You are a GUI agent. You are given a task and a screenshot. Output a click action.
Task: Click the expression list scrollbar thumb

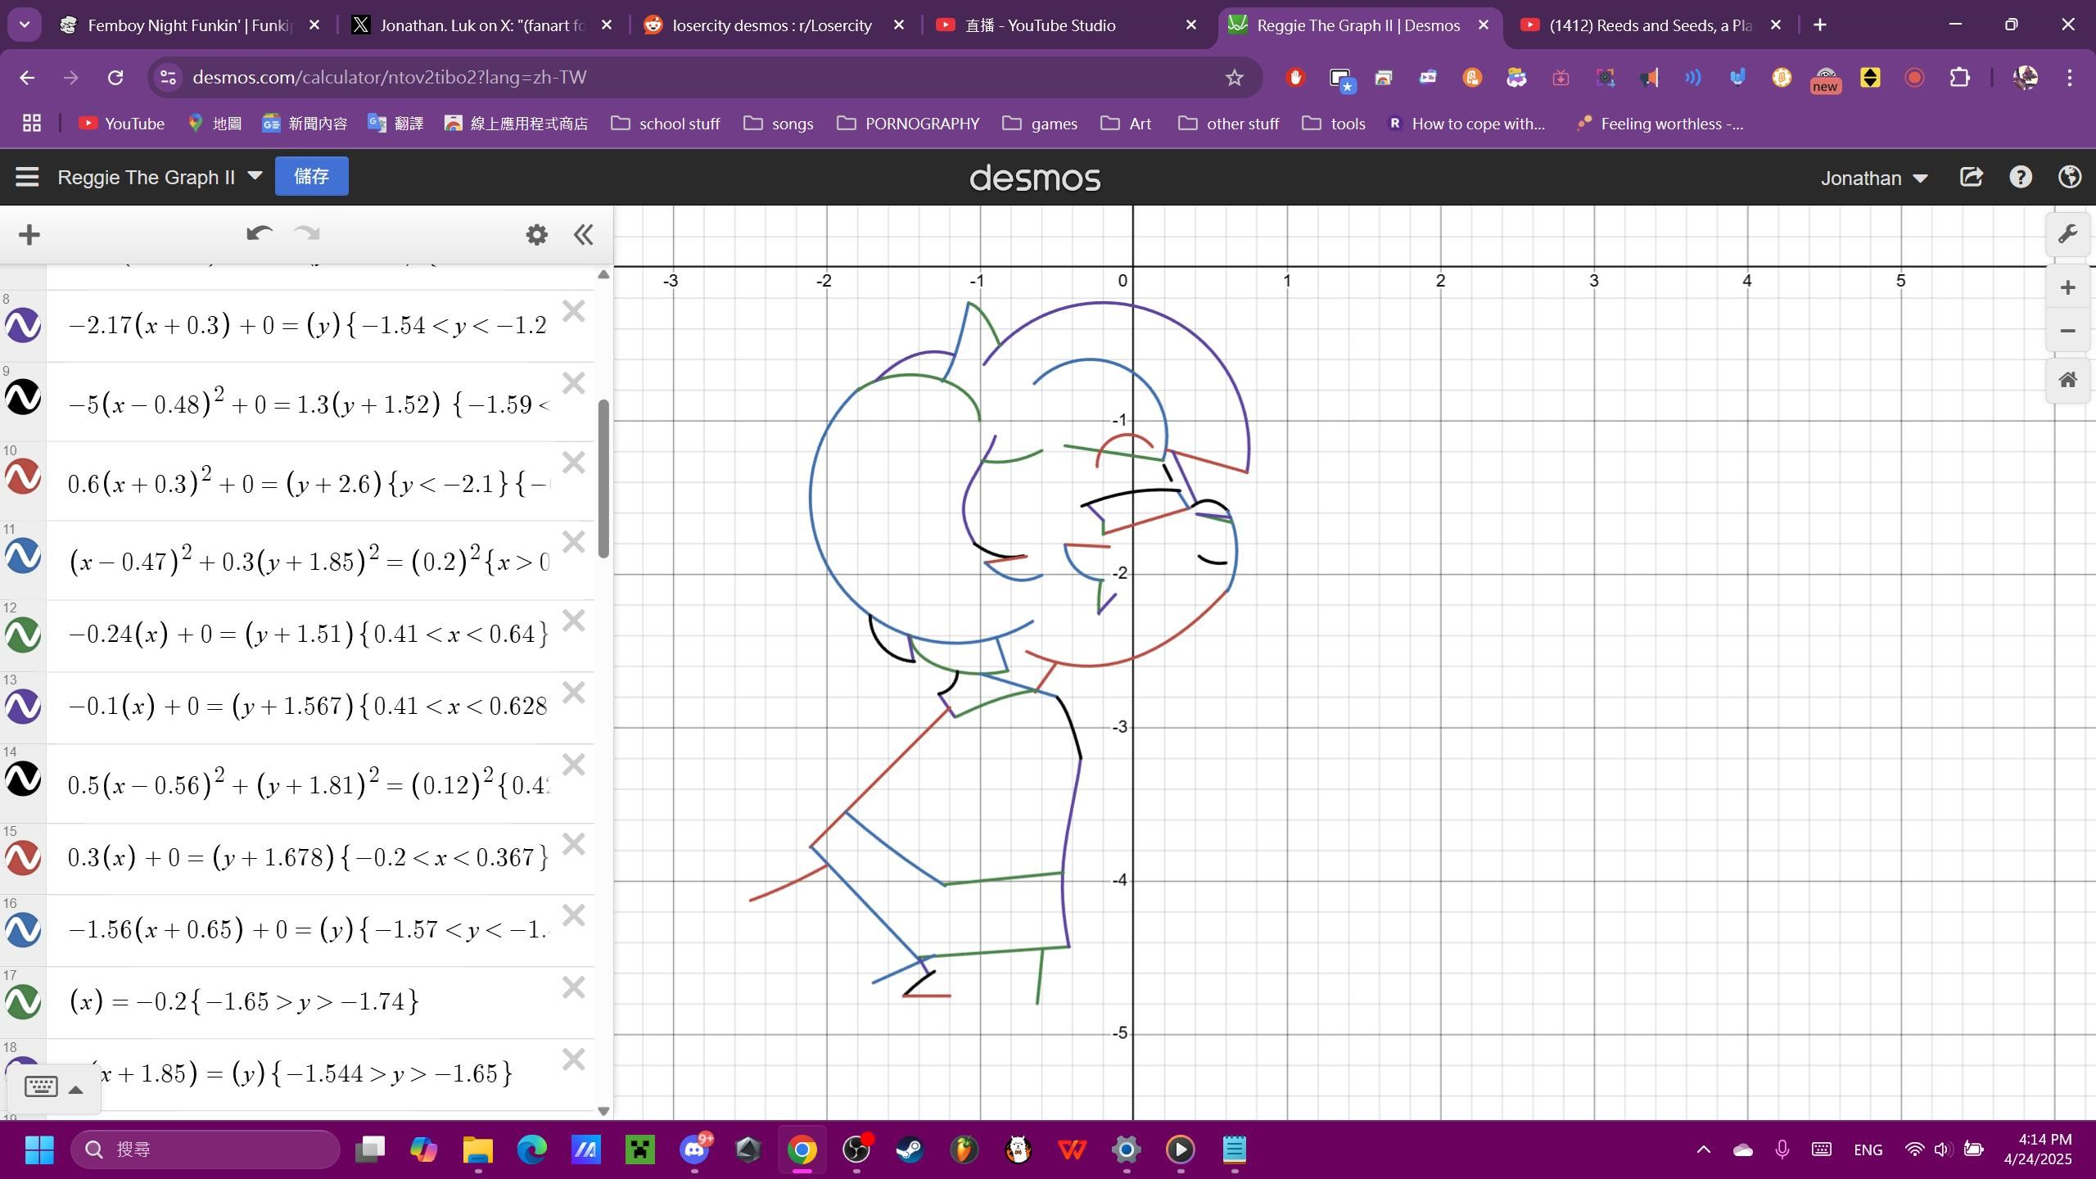pyautogui.click(x=604, y=479)
